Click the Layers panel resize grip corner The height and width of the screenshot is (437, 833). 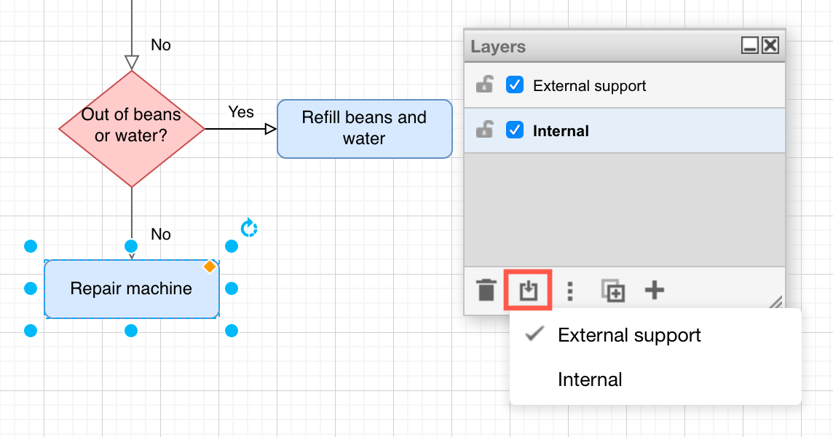point(776,302)
